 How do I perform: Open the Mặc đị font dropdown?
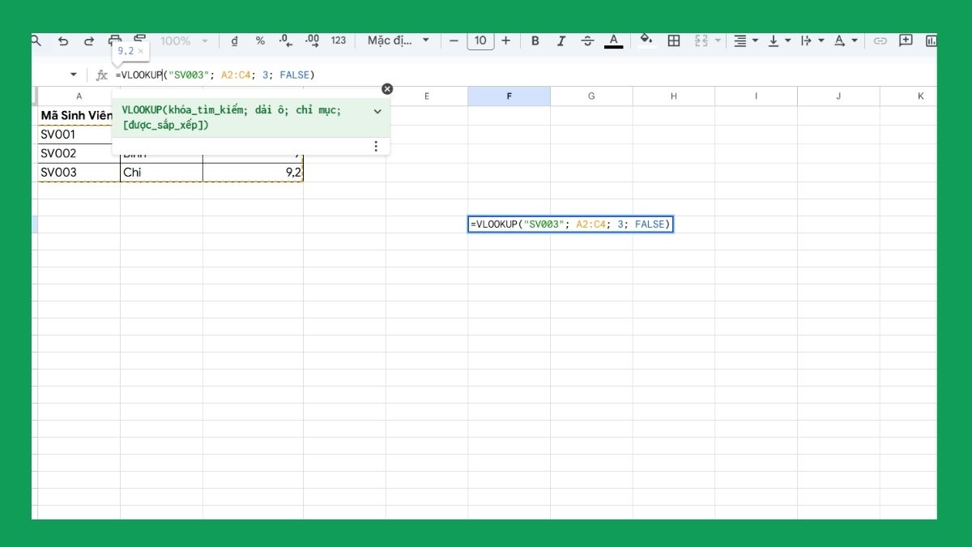[399, 40]
